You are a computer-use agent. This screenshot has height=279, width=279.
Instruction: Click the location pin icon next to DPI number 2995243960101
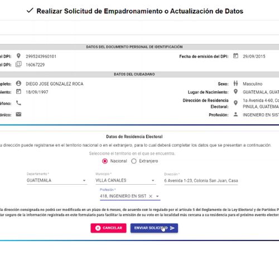(18, 56)
